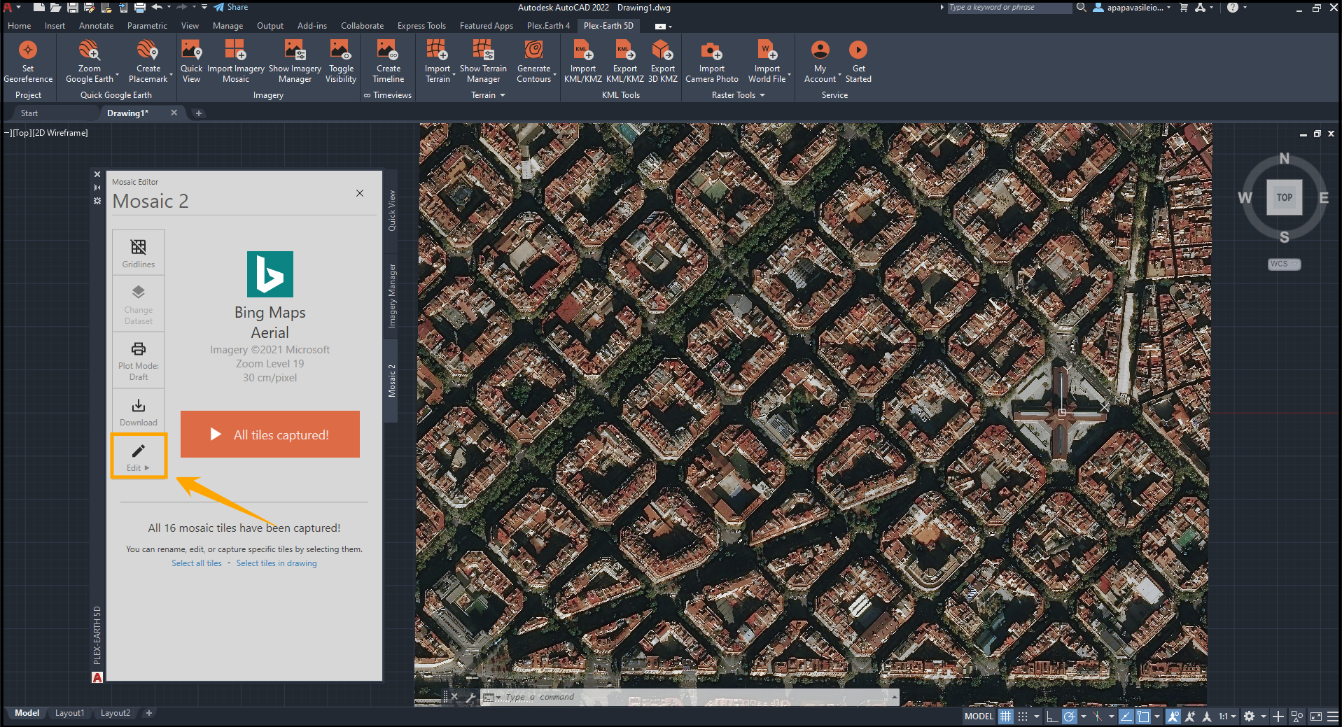Click Get Started icon

point(858,50)
